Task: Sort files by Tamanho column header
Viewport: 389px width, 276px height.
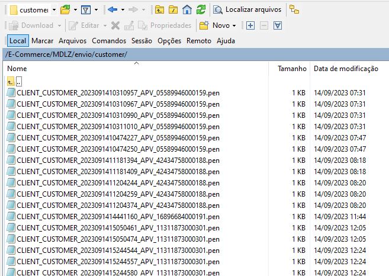Action: tap(292, 69)
